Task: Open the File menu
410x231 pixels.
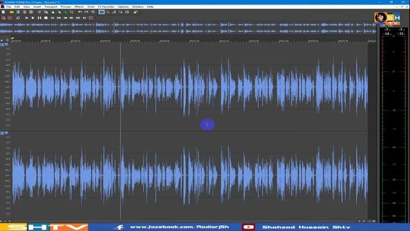Action: 8,7
